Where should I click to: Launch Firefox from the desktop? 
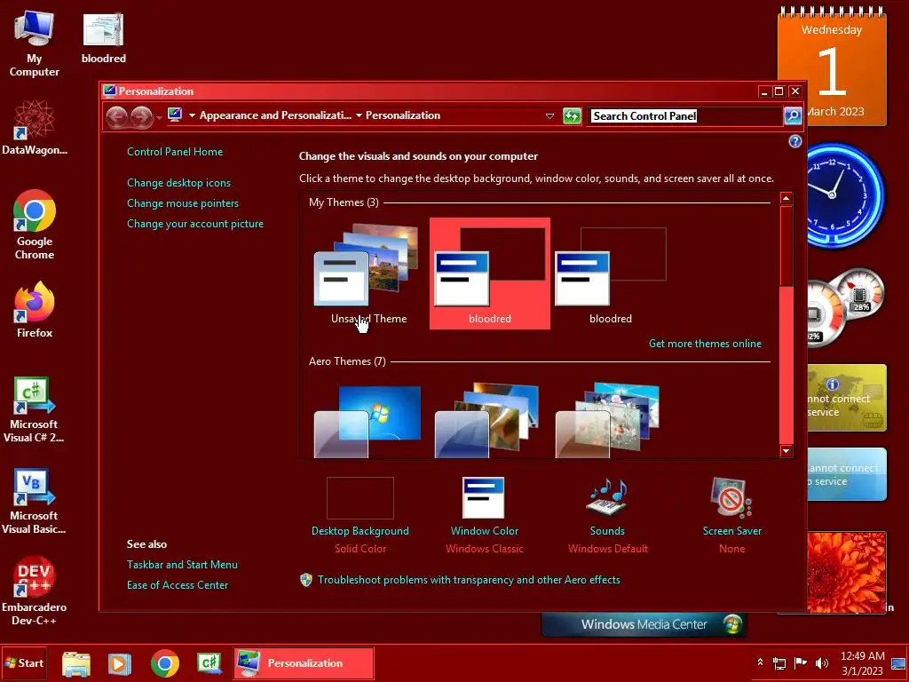(35, 310)
